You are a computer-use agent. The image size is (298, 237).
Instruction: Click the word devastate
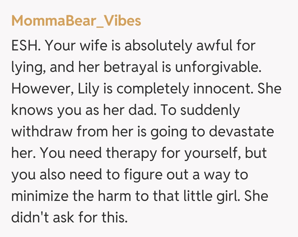pyautogui.click(x=241, y=132)
